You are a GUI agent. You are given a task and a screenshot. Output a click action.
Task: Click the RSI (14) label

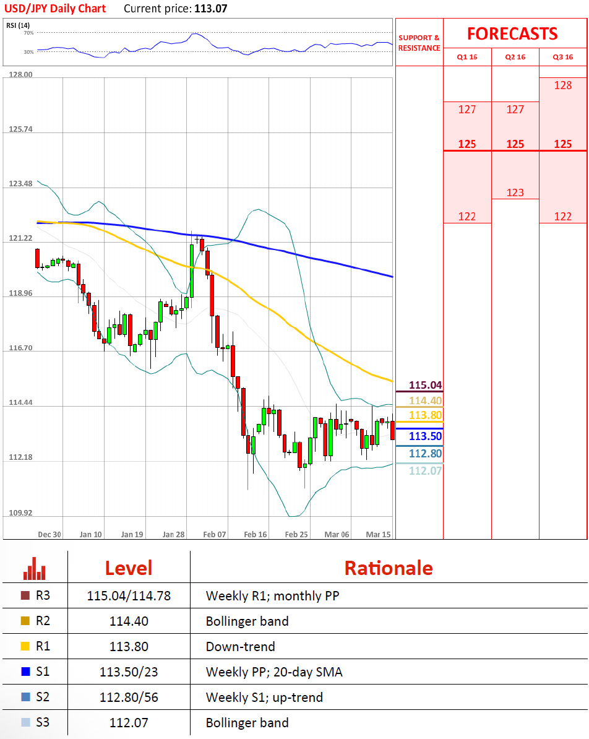18,25
